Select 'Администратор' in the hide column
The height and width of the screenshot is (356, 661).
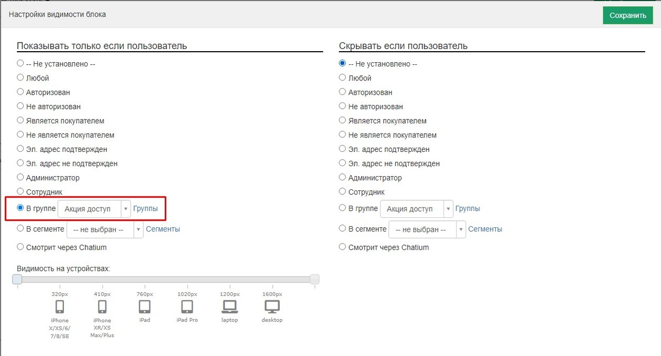coord(343,177)
